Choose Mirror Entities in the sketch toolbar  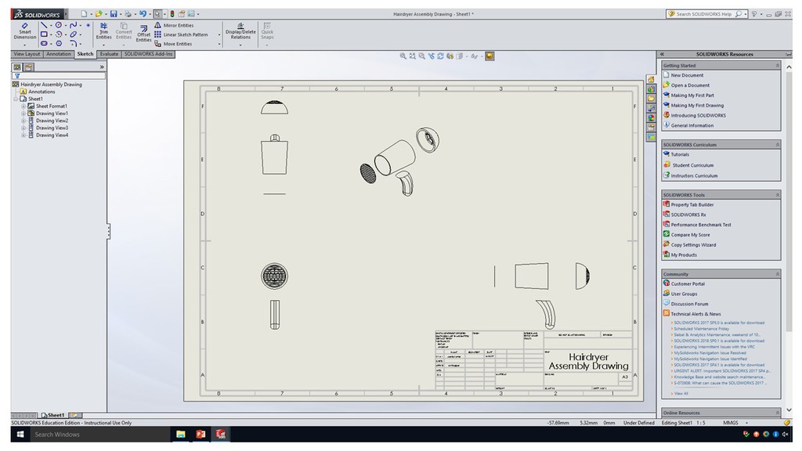coord(177,25)
